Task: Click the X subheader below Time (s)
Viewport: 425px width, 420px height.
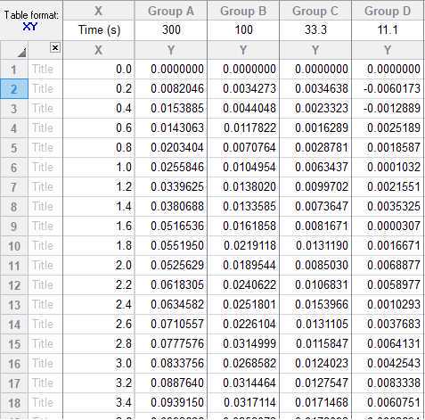Action: tap(99, 50)
